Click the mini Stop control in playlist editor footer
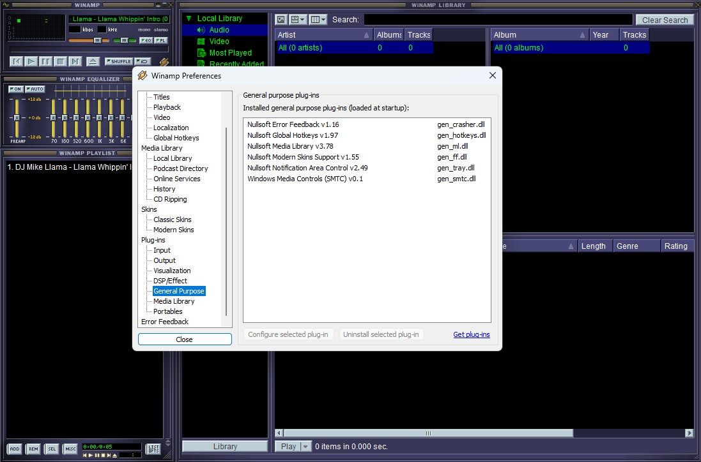The image size is (701, 462). (x=103, y=456)
